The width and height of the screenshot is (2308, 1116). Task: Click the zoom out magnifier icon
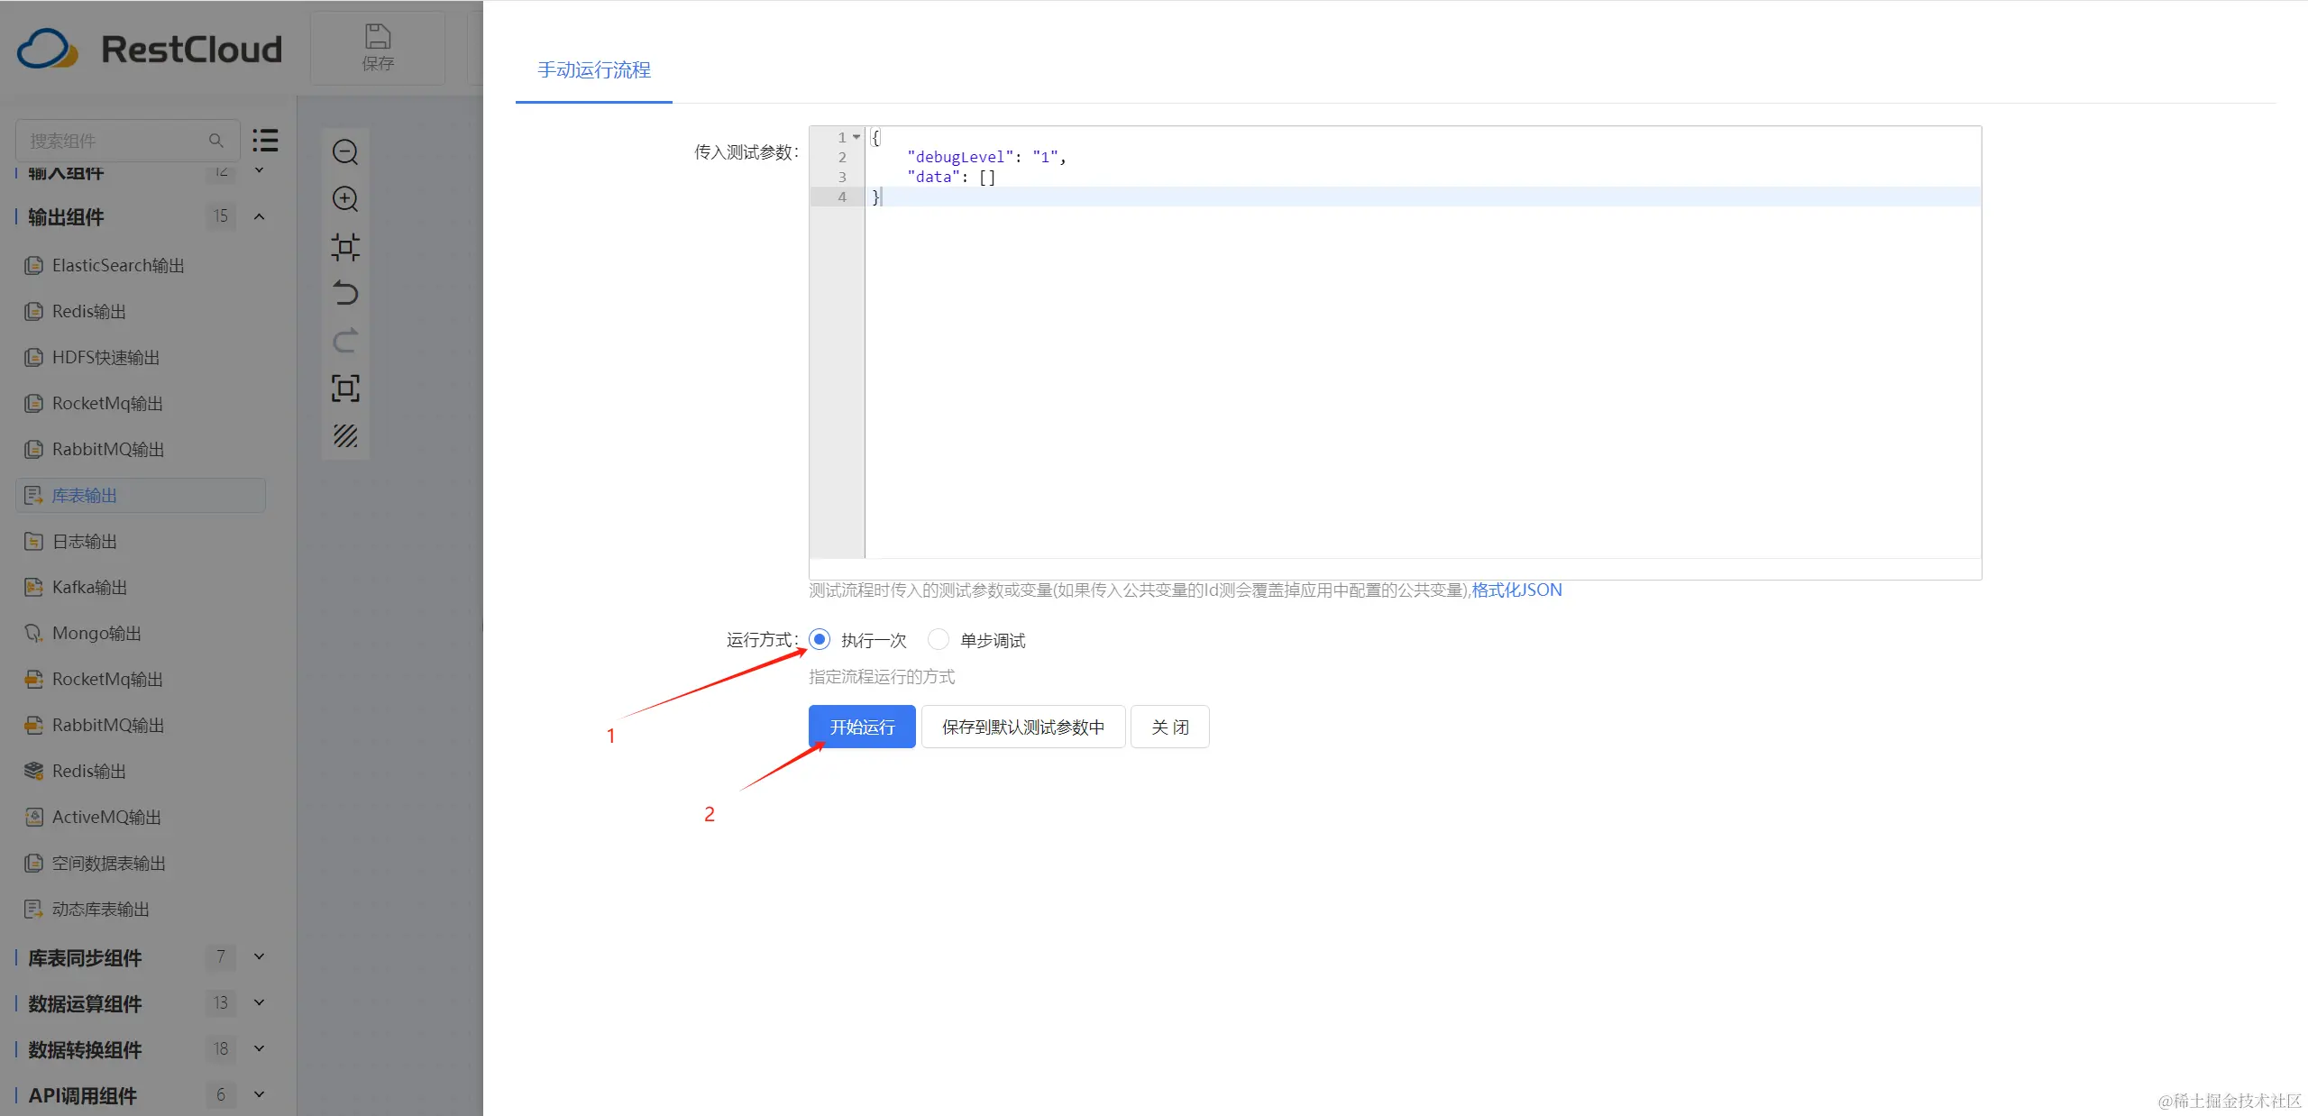pyautogui.click(x=345, y=151)
